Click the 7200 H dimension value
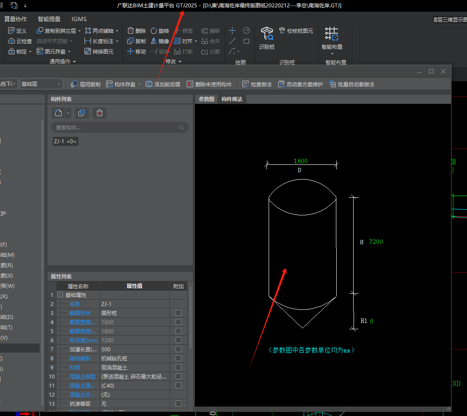The height and width of the screenshot is (416, 467). tap(376, 242)
